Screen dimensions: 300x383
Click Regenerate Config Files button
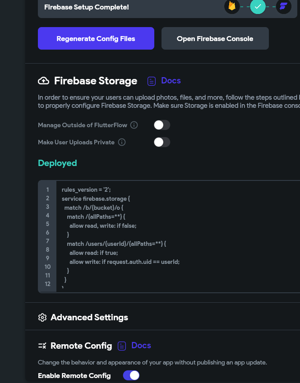pyautogui.click(x=96, y=38)
